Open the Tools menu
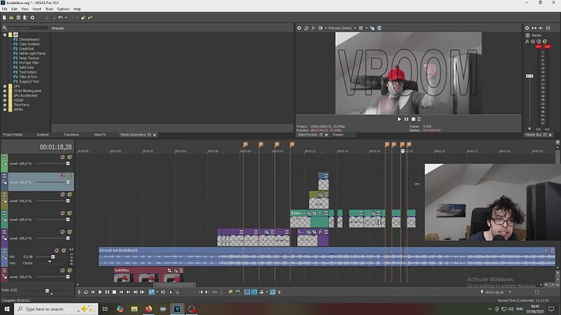Screen dimensions: 561x315 pyautogui.click(x=49, y=9)
